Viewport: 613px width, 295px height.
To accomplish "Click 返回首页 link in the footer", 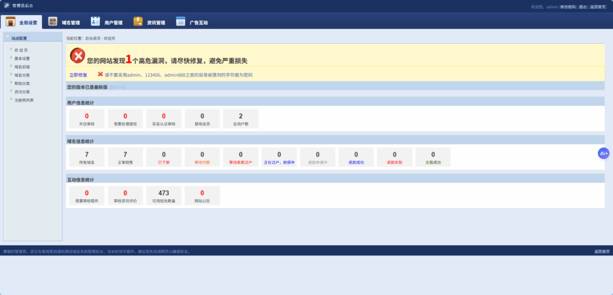I will (x=602, y=251).
